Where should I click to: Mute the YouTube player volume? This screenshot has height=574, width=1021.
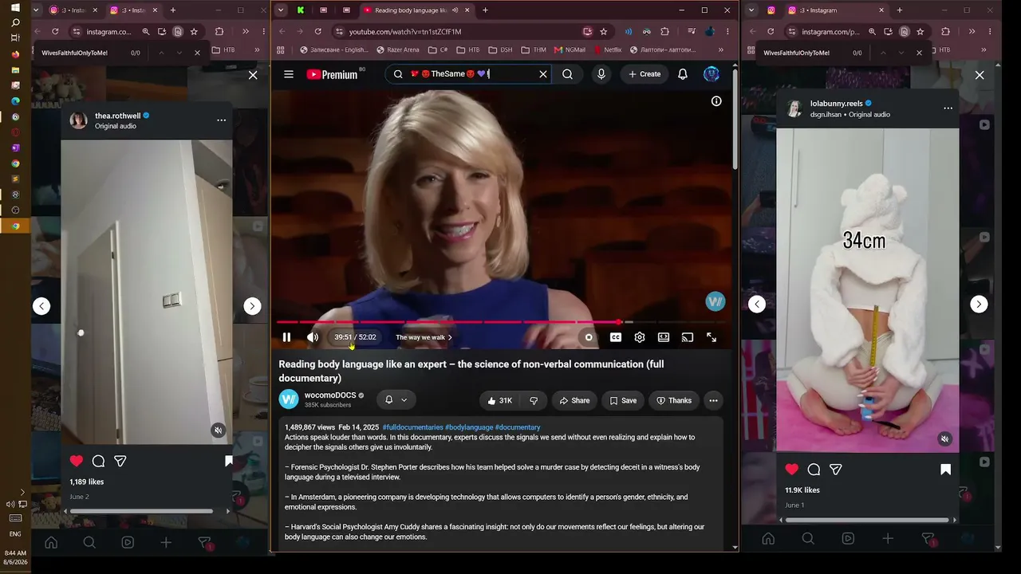point(313,337)
